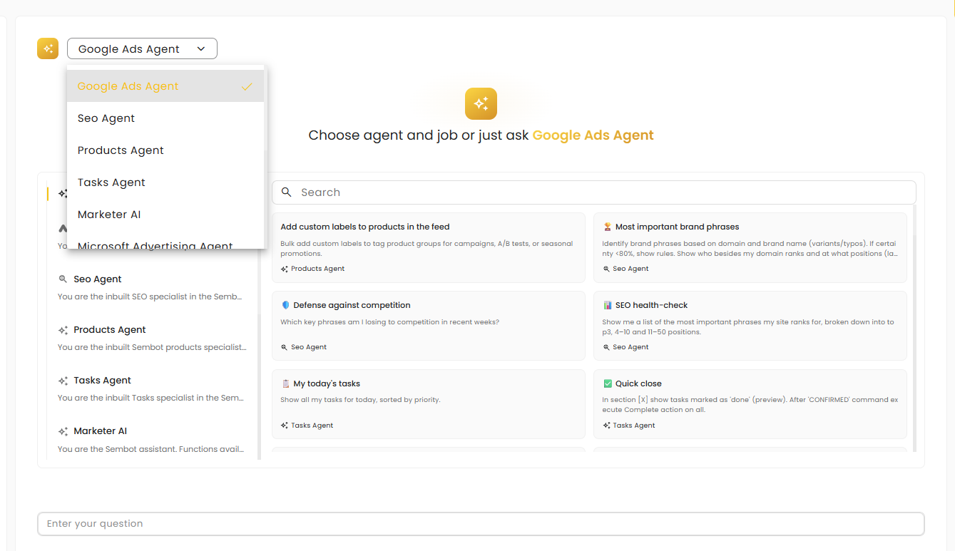
Task: Click the agent tag icon on the SEO health-check card
Action: tap(606, 347)
